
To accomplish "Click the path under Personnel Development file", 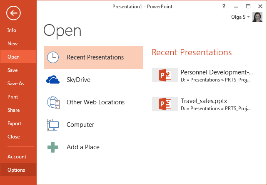I will point(216,80).
